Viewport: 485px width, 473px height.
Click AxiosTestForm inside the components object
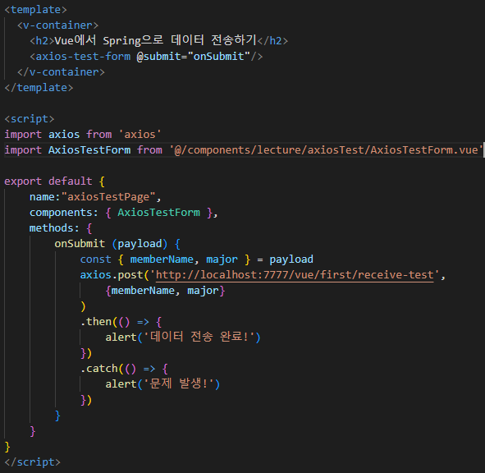click(158, 213)
